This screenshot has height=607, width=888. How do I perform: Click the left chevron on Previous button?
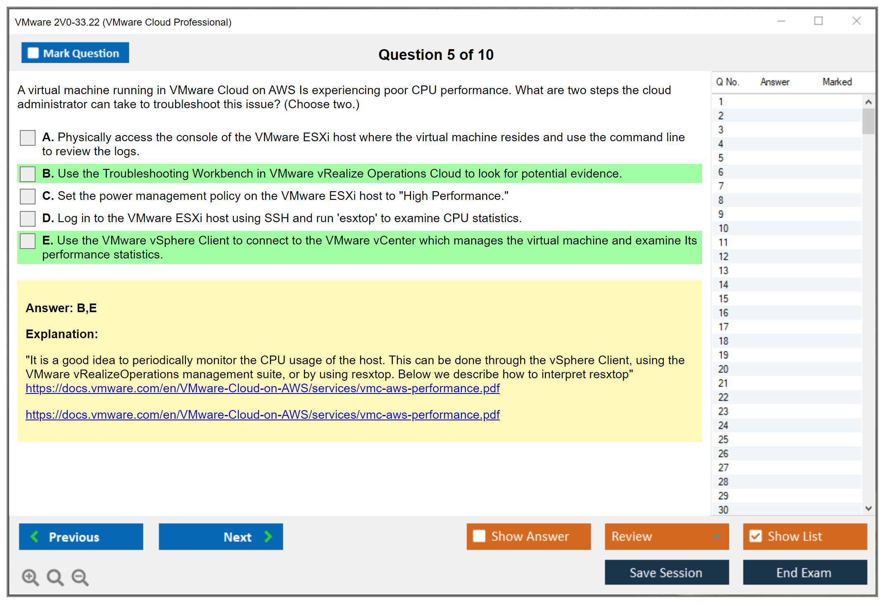click(35, 536)
